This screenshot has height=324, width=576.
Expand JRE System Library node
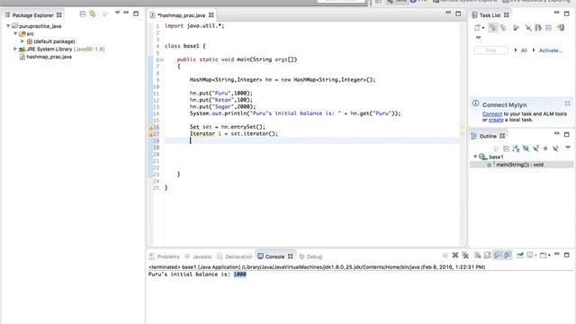[15, 49]
